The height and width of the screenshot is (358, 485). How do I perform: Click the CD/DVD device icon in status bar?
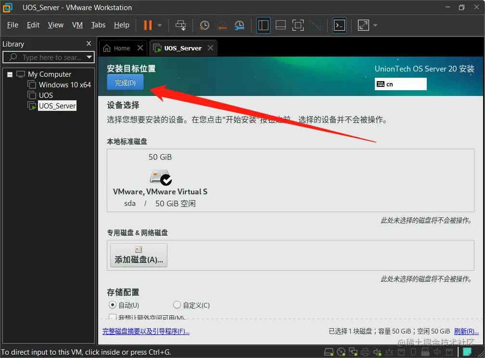(x=341, y=351)
